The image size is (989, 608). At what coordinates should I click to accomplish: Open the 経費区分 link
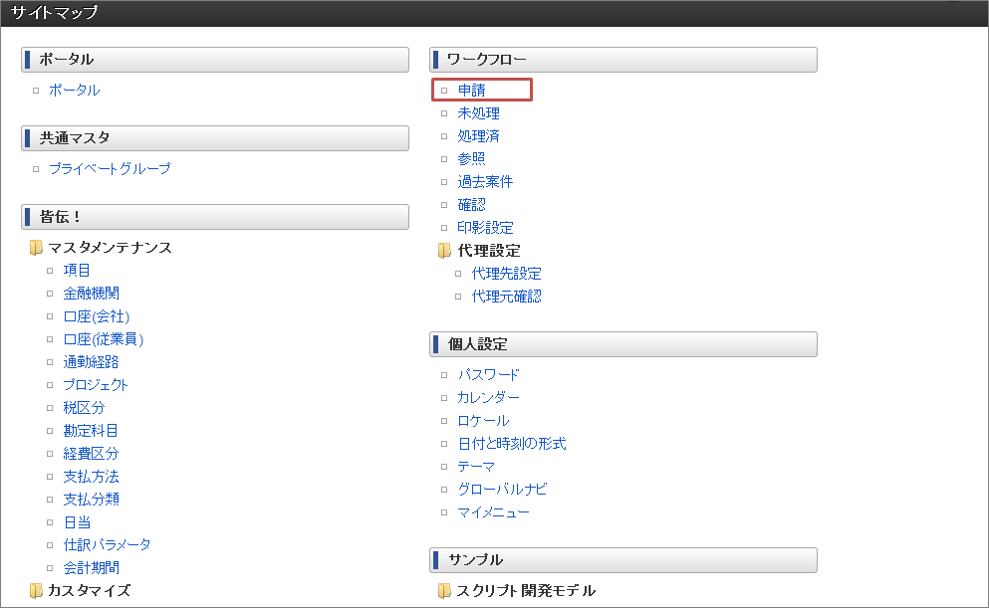pyautogui.click(x=92, y=454)
